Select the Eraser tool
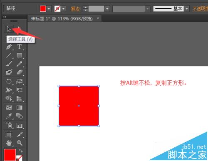208x161 pixels. click(x=20, y=72)
